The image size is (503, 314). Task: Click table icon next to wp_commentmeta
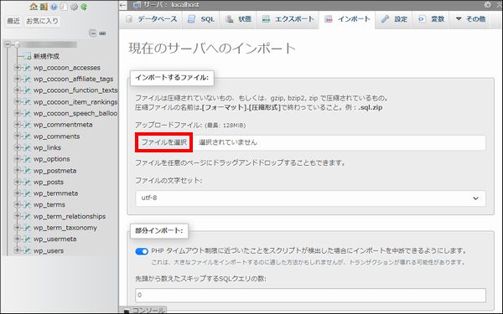pos(28,125)
